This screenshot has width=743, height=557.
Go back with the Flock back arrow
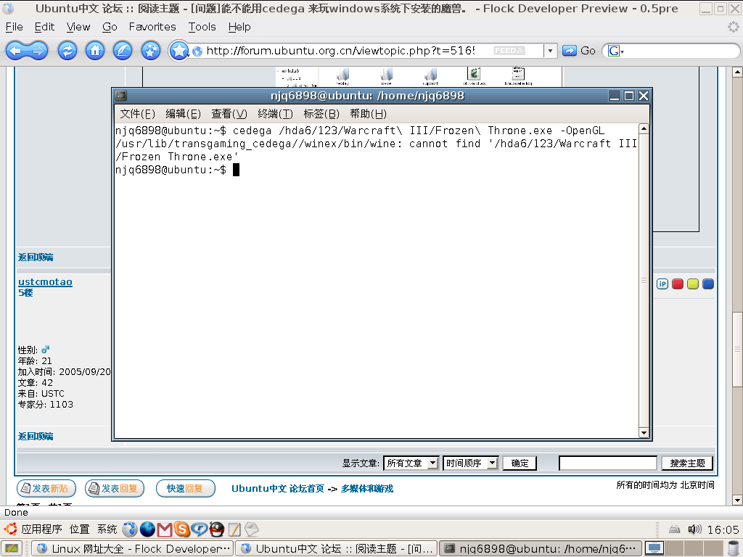click(16, 51)
